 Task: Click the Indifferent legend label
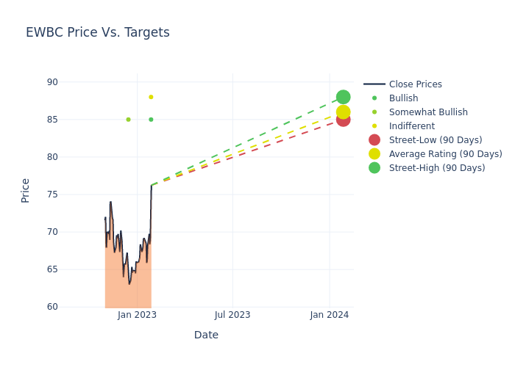tap(411, 126)
